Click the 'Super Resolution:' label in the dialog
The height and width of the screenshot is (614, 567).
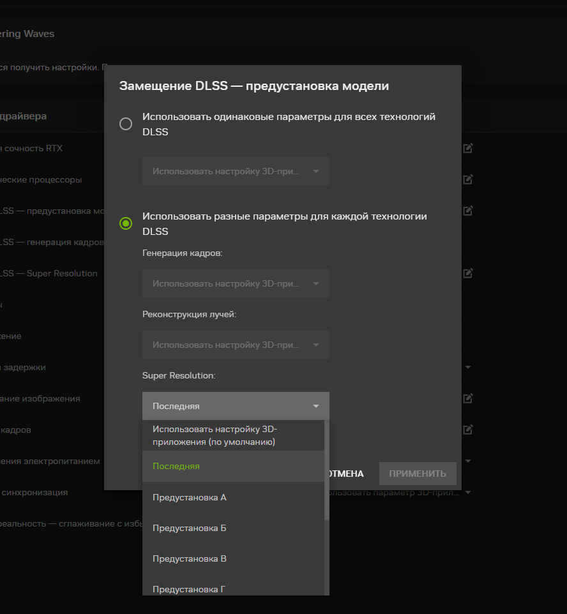pos(179,375)
